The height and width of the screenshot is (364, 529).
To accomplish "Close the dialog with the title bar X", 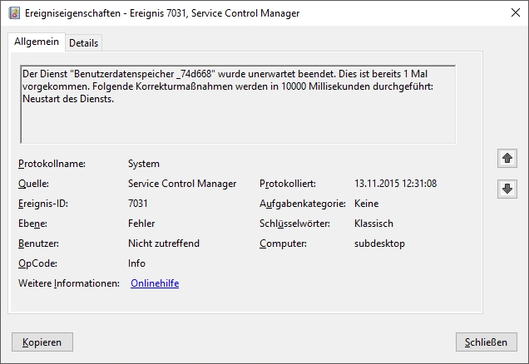I will pyautogui.click(x=512, y=13).
